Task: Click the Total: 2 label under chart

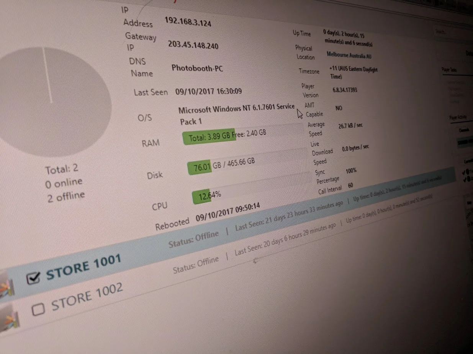Action: (62, 169)
